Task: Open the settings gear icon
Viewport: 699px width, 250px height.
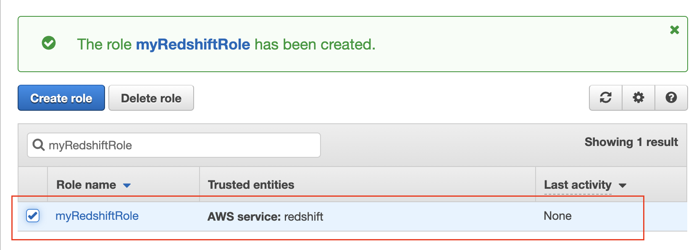Action: (x=638, y=98)
